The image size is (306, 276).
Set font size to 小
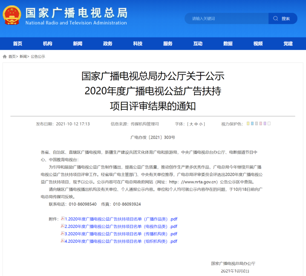click(x=201, y=124)
